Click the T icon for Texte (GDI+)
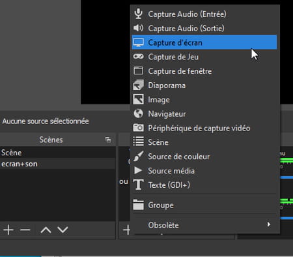 [138, 185]
